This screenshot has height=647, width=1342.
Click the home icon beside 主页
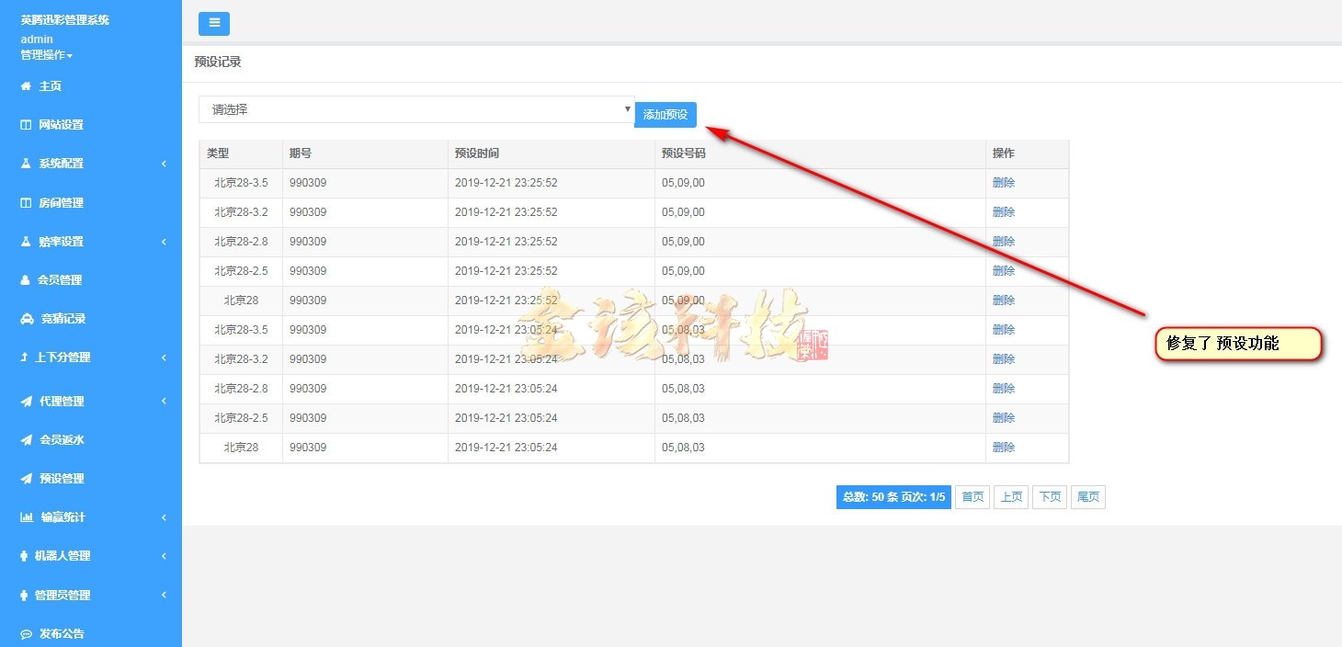26,86
